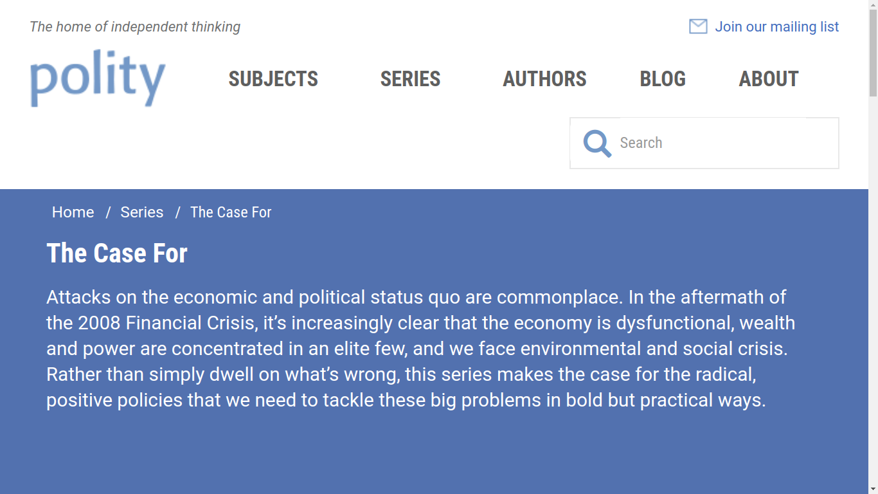Open the SERIES menu
Viewport: 878px width, 494px height.
click(x=410, y=79)
